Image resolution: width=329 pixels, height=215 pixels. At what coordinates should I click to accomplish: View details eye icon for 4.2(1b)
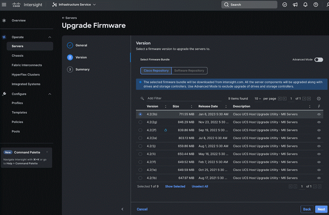(x=319, y=178)
